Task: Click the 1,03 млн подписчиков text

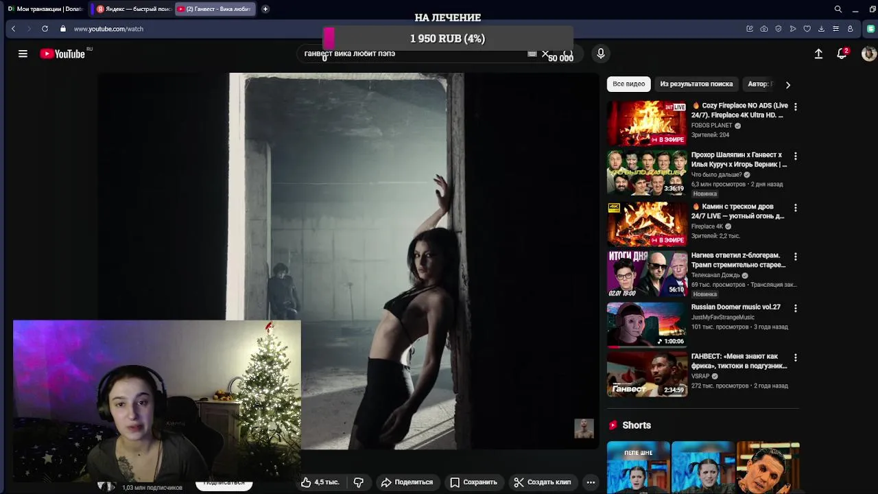Action: coord(152,488)
